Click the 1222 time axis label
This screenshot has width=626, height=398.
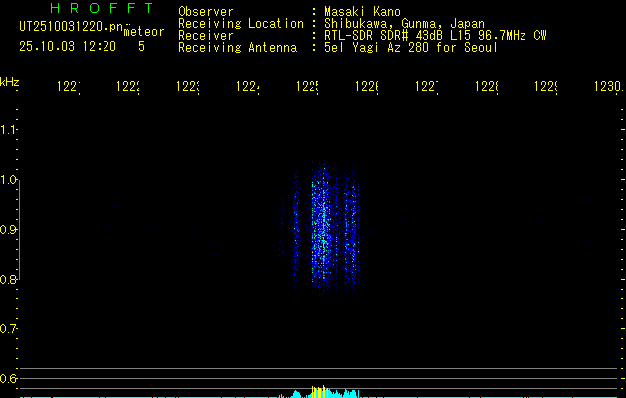point(127,87)
